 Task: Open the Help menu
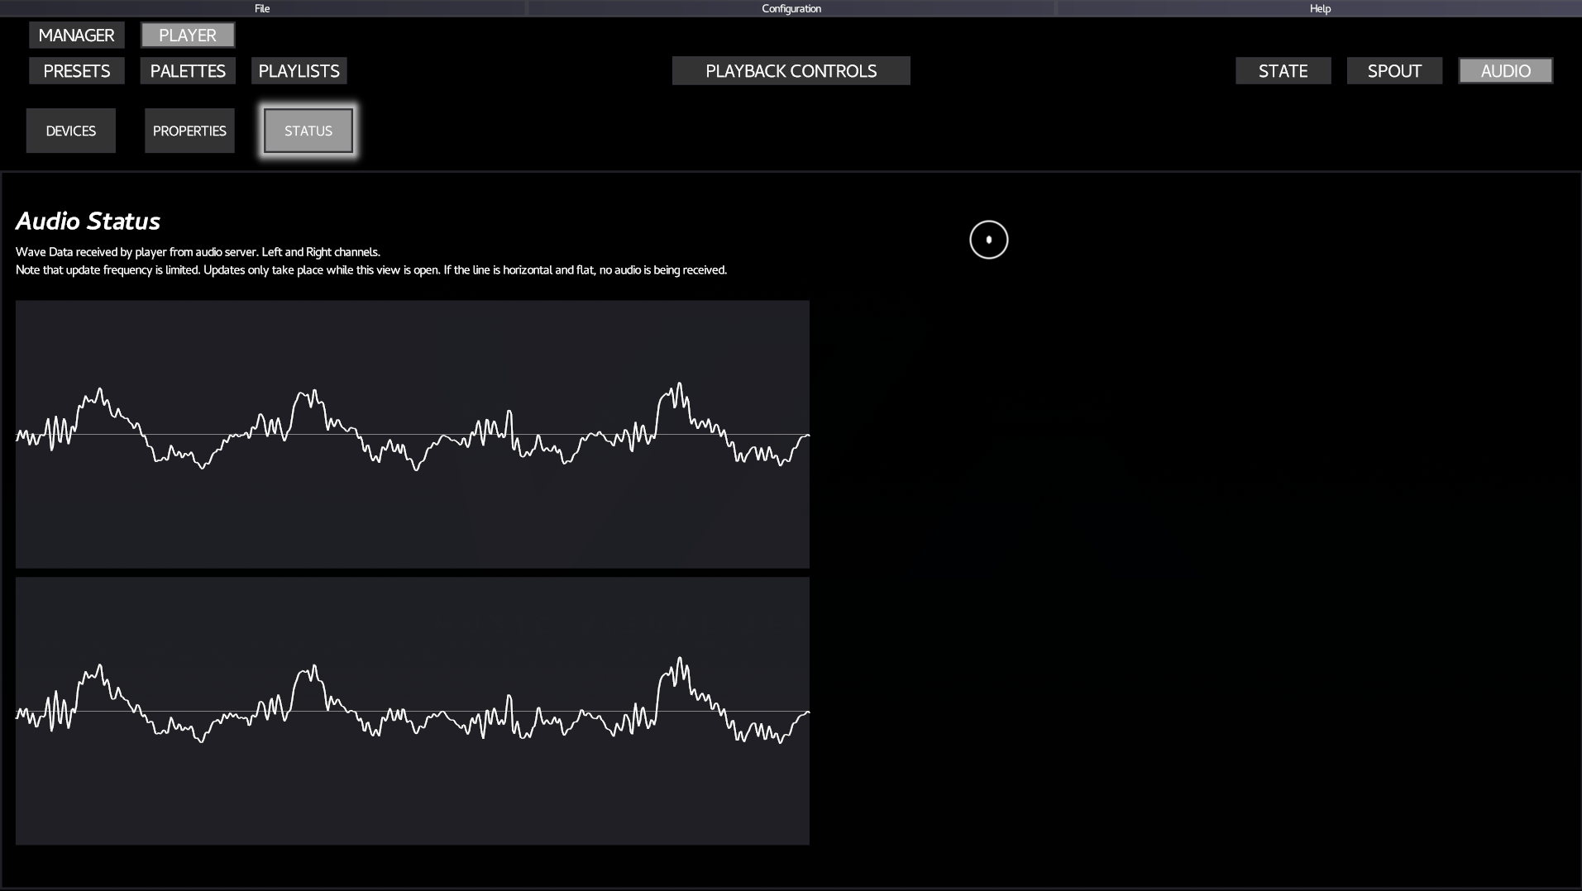(x=1320, y=8)
